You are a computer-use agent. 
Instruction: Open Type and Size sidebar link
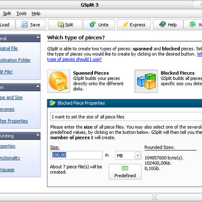(11, 97)
